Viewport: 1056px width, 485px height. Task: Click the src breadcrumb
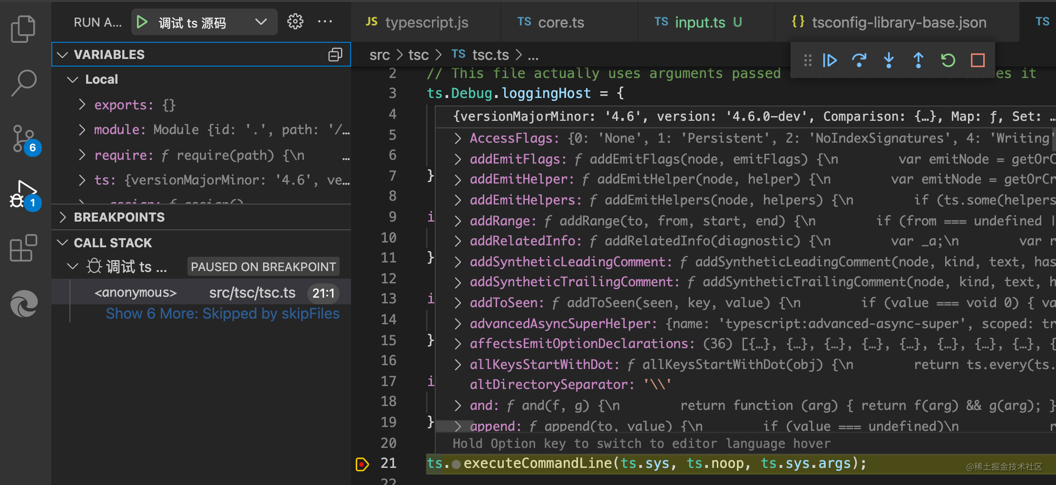(380, 55)
